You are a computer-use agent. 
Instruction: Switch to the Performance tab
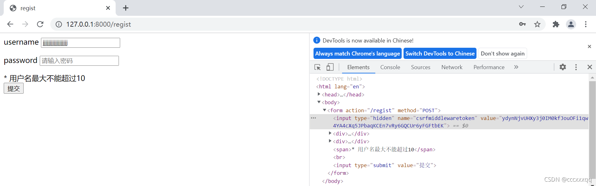[489, 67]
